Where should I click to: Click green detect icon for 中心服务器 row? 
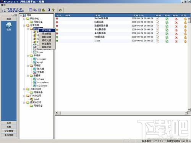point(167,30)
